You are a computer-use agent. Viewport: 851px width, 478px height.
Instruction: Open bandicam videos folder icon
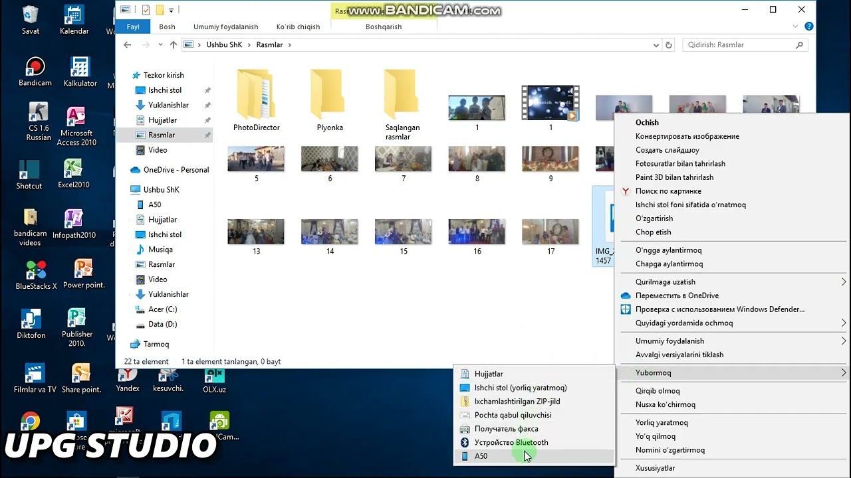30,227
